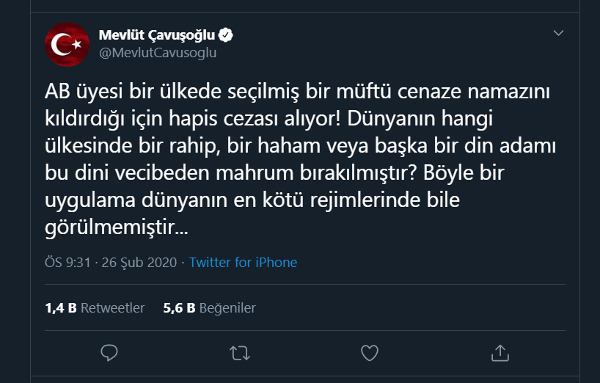
Task: Open Mevlüt Çavuşoğlu display name
Action: 157,34
